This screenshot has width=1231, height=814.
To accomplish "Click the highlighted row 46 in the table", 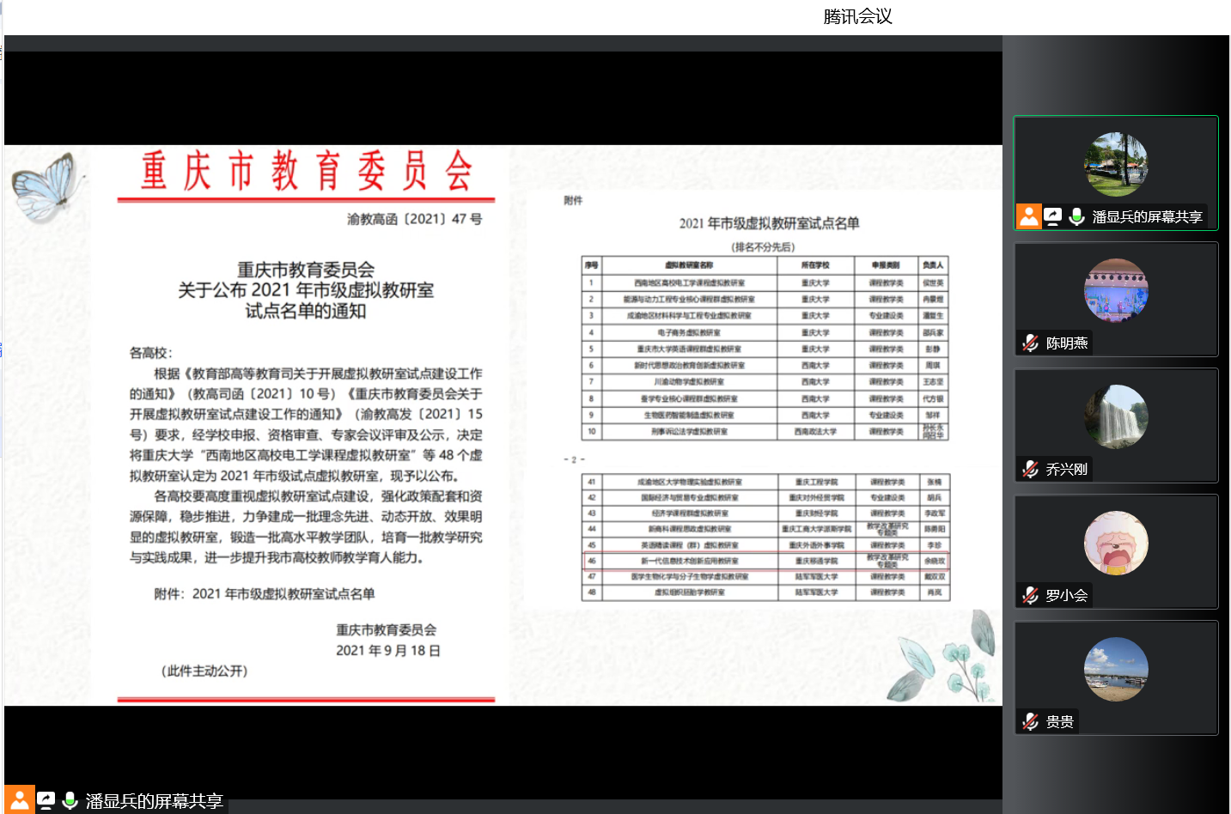I will 765,561.
